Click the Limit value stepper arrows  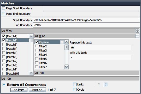tap(105, 84)
